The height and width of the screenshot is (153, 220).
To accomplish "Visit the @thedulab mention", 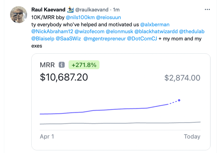I will [192, 32].
